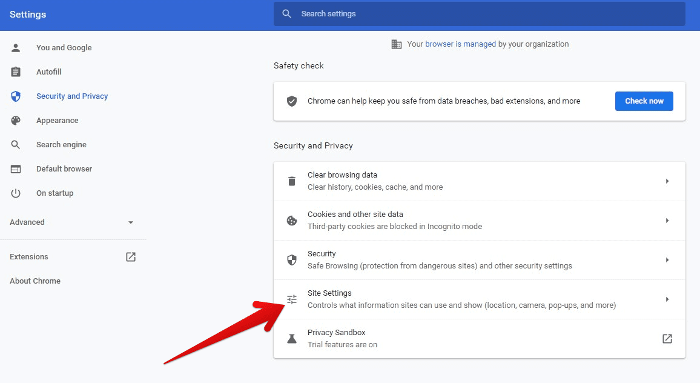
Task: Click the Trial features are on text
Action: [x=342, y=345]
